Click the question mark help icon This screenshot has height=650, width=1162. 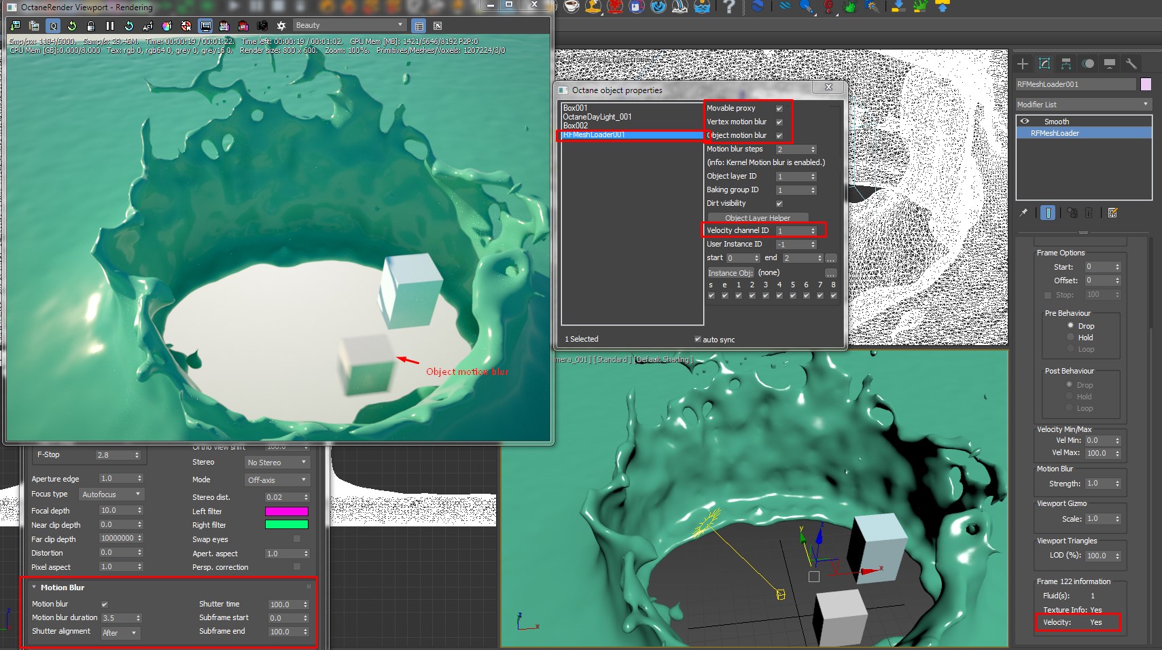(729, 7)
